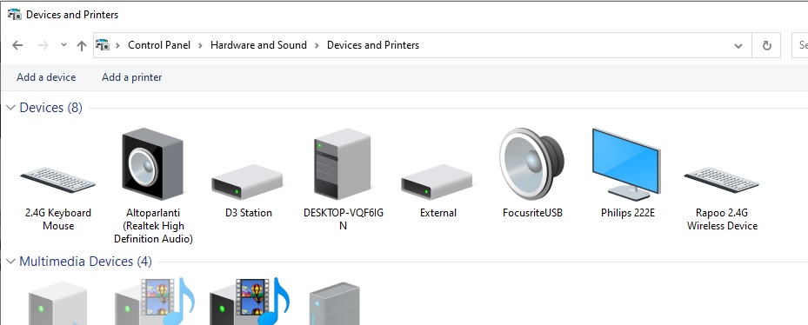Select the FocusriteUSB speaker icon

(x=531, y=163)
